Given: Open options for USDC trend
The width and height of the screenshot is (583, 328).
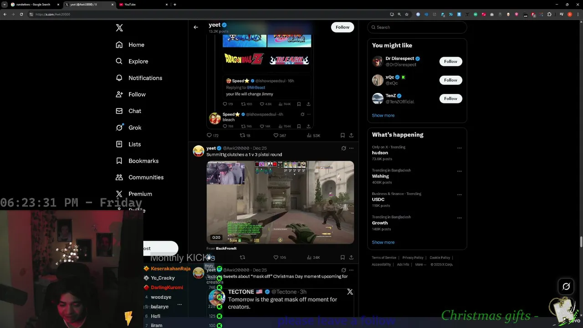Looking at the screenshot, I should pos(459,195).
